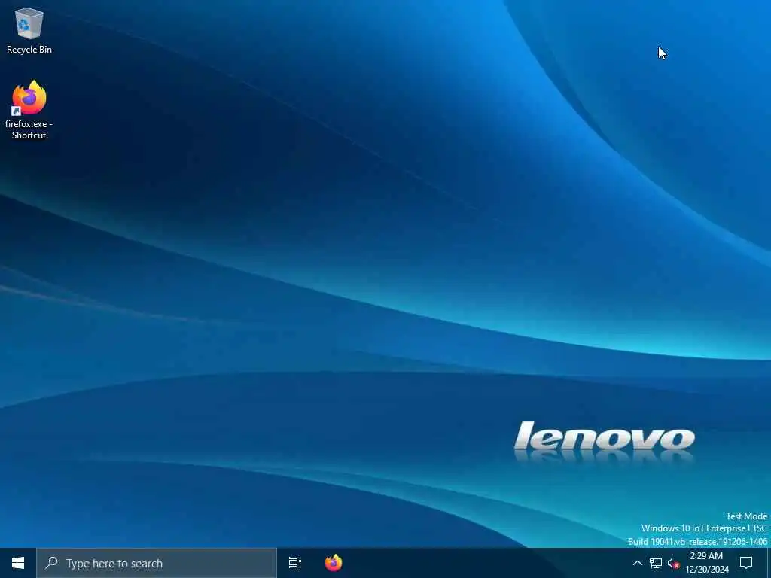The height and width of the screenshot is (578, 771).
Task: Launch Firefox from the taskbar
Action: [334, 563]
